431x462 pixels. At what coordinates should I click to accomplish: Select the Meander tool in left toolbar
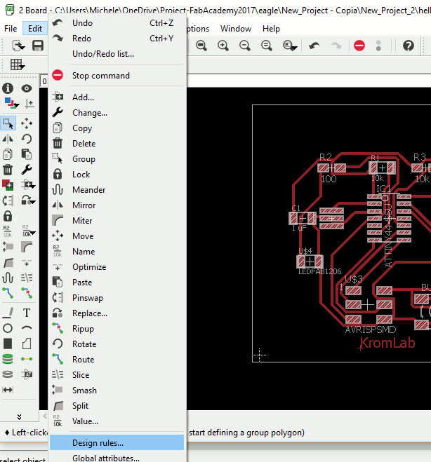pos(8,278)
